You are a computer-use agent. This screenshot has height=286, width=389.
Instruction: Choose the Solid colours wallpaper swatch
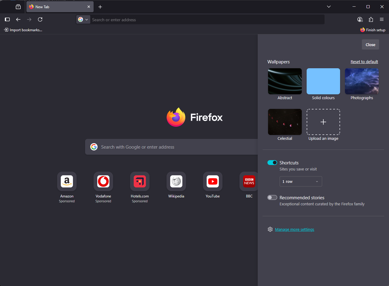tap(323, 81)
